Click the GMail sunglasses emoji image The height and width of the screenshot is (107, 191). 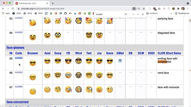tap(120, 61)
